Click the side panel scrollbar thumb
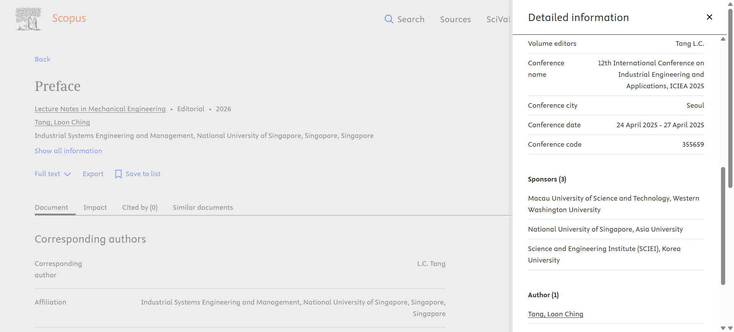Viewport: 734px width, 332px height. point(723,226)
